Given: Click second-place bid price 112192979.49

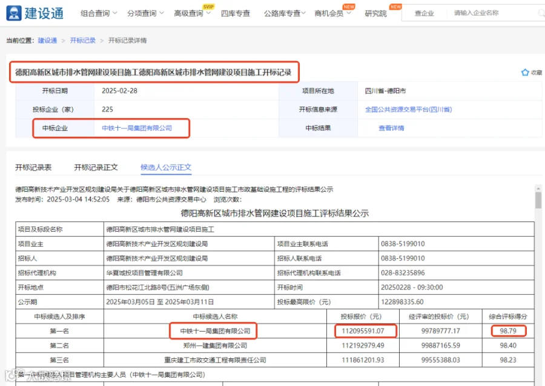Looking at the screenshot, I should pos(363,345).
